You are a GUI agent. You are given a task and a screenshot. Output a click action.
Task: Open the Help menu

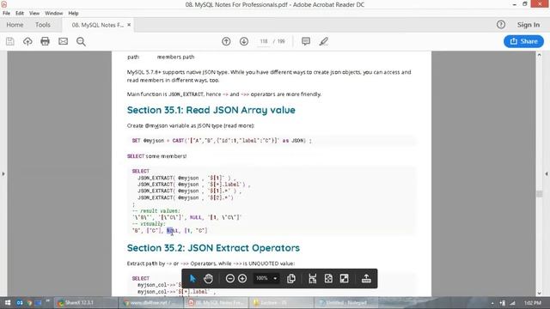[x=73, y=14]
